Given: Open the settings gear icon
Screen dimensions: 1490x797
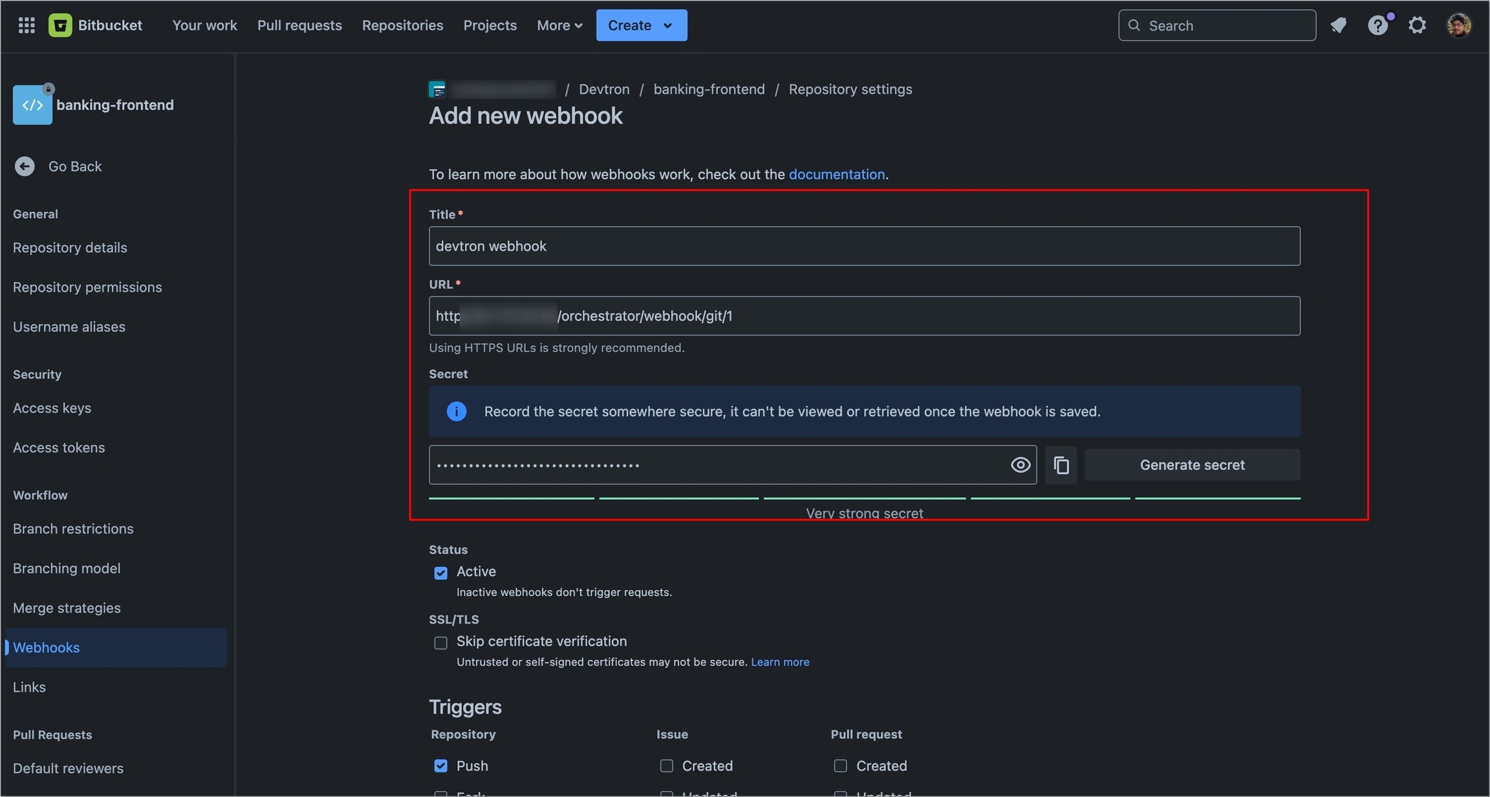Looking at the screenshot, I should pos(1417,25).
